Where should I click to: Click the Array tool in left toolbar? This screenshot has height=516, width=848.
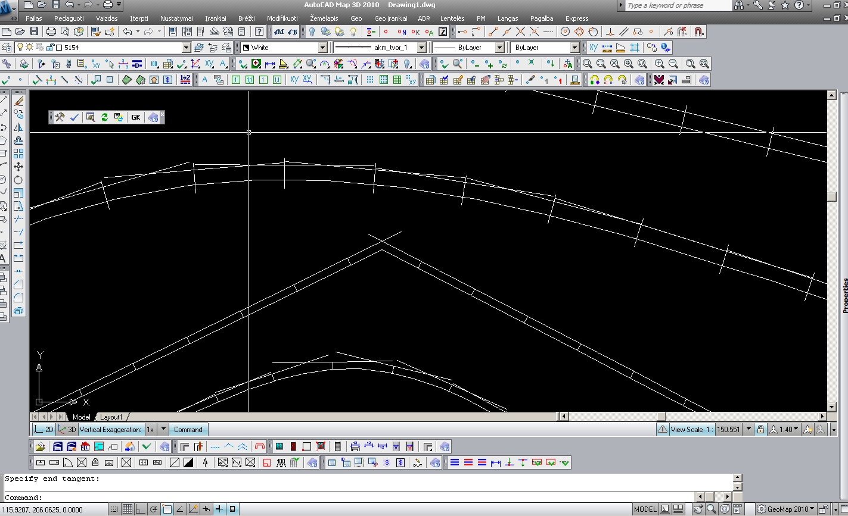coord(18,154)
